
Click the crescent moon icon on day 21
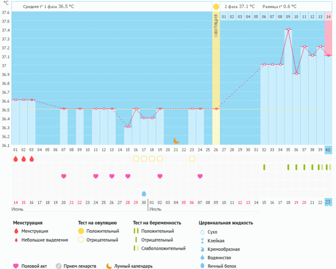176,141
